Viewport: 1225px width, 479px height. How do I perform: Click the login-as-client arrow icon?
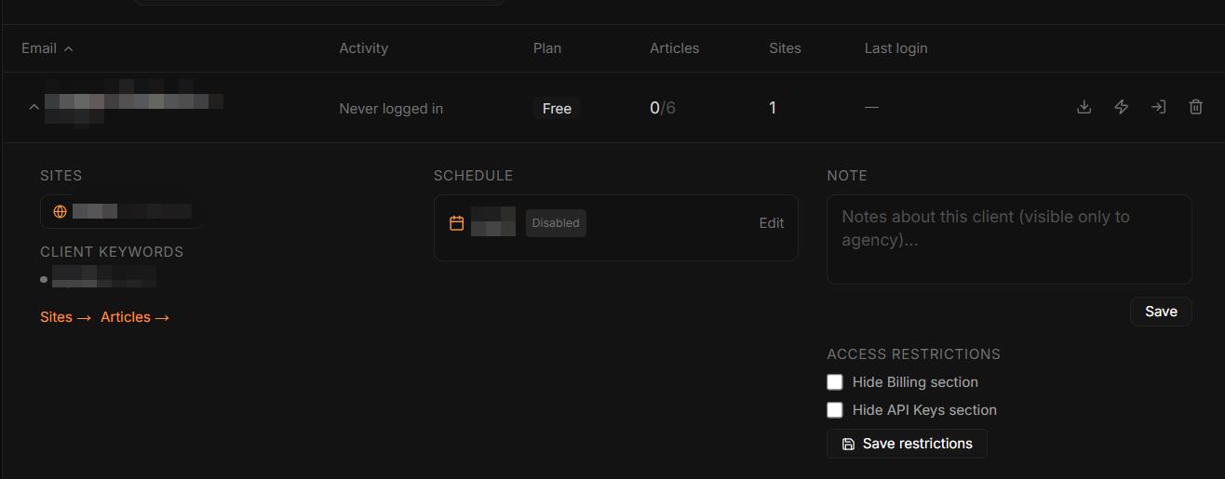[1158, 107]
